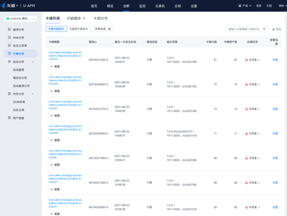Add 标签 to the Click28 row

pos(55,91)
